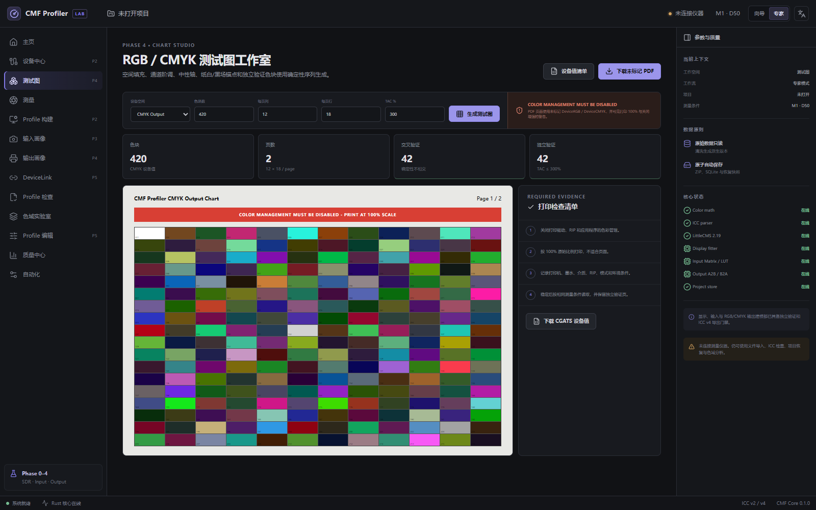Image resolution: width=816 pixels, height=510 pixels.
Task: Click 下载 CGATS 设备值 button
Action: (x=561, y=321)
